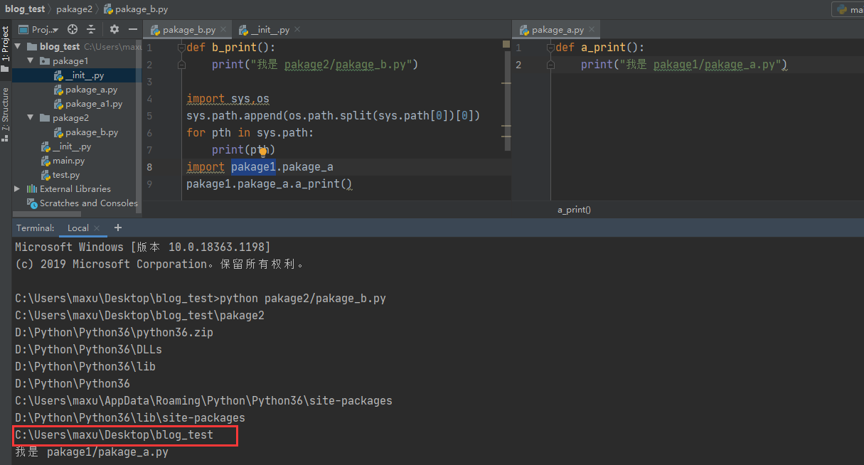Hide the Project panel with minus icon
The image size is (864, 465).
click(132, 29)
